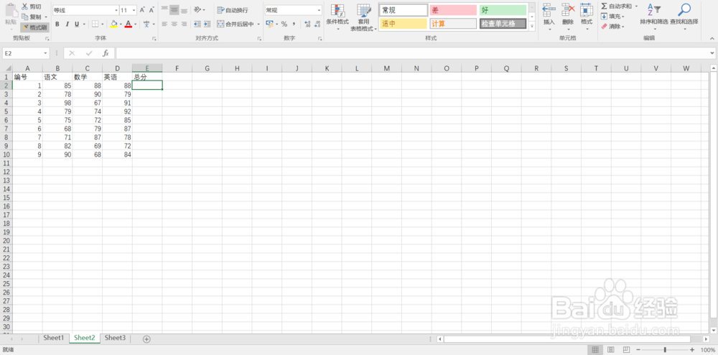Click the Borders icon
718x355 pixels.
click(x=95, y=24)
